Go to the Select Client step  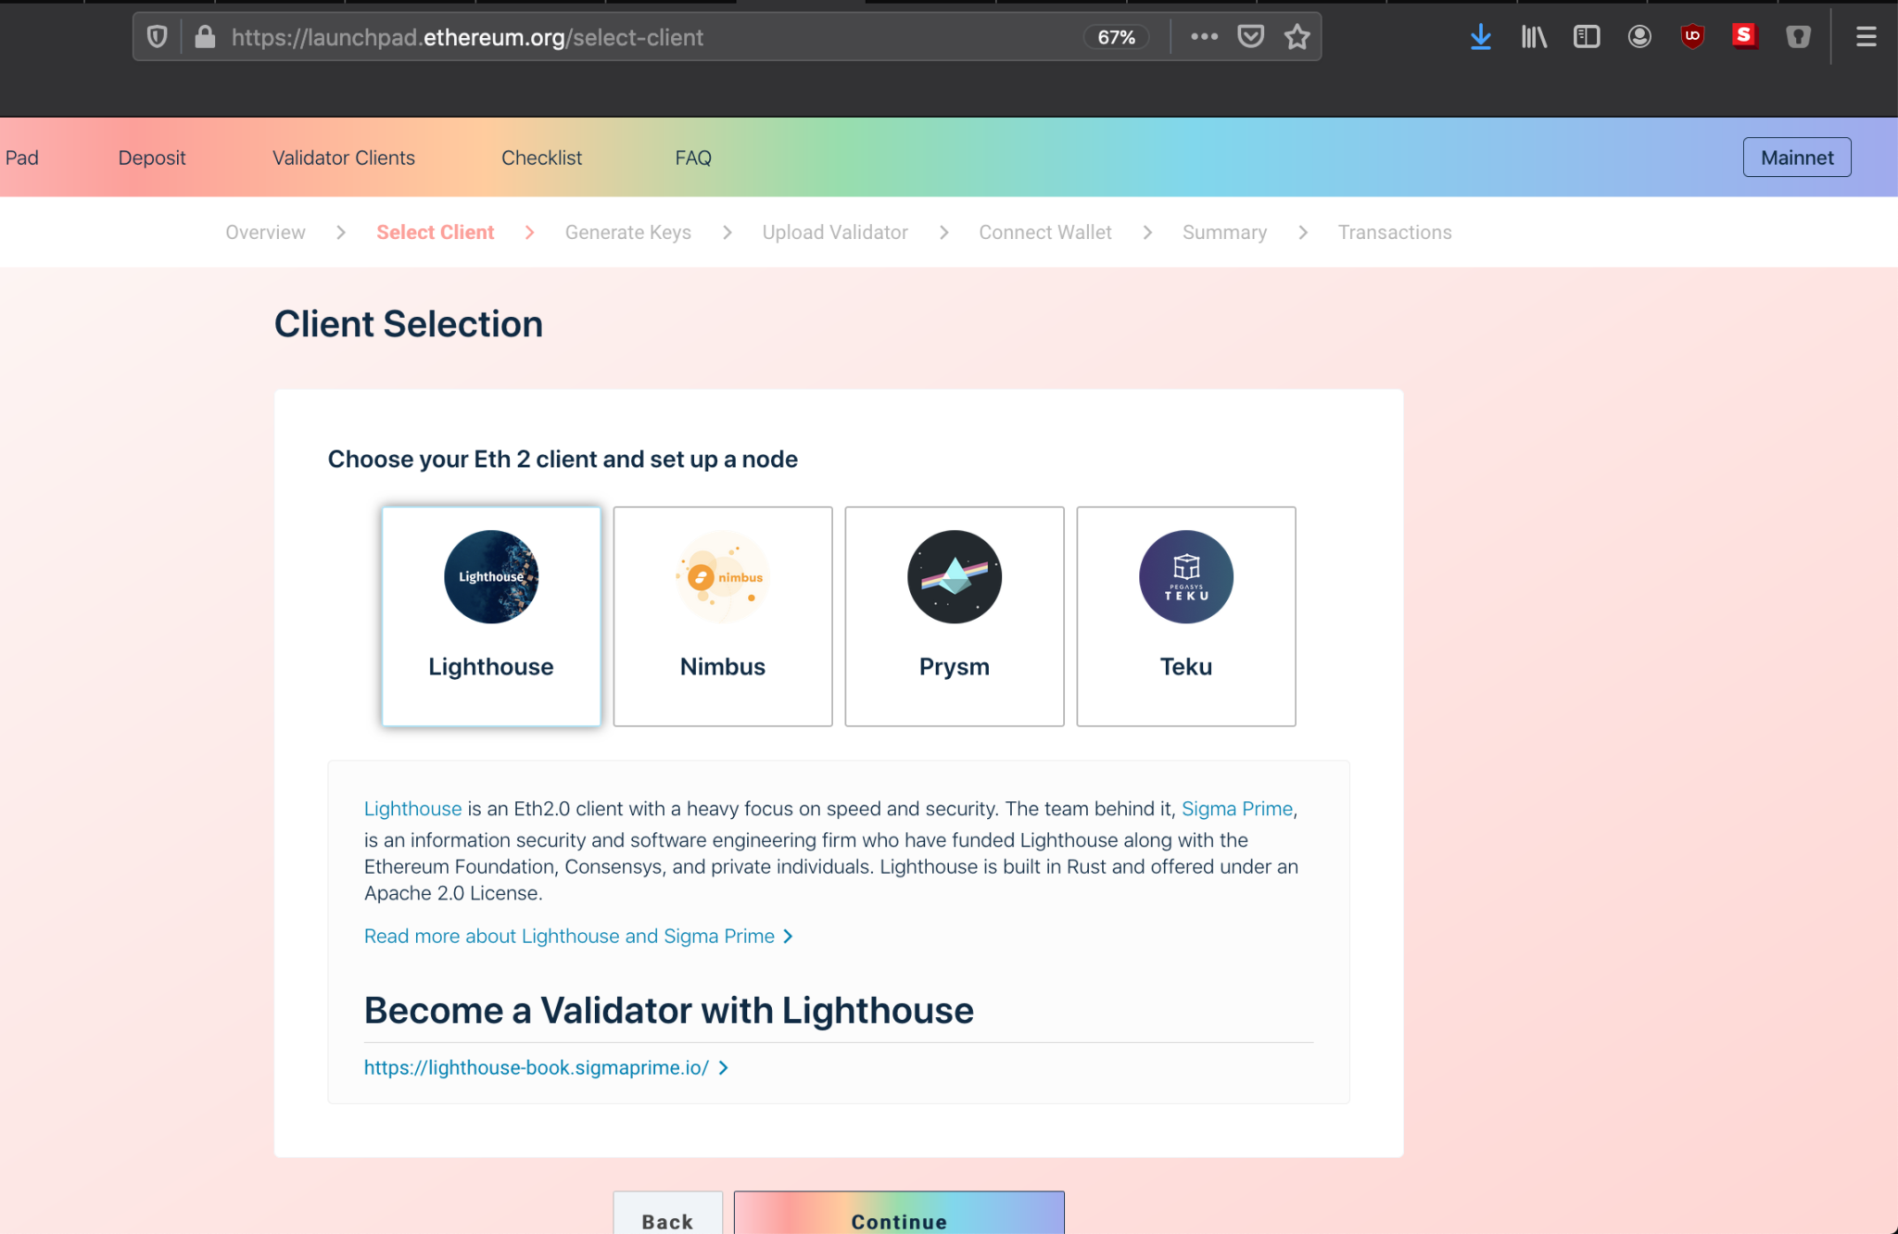point(436,233)
